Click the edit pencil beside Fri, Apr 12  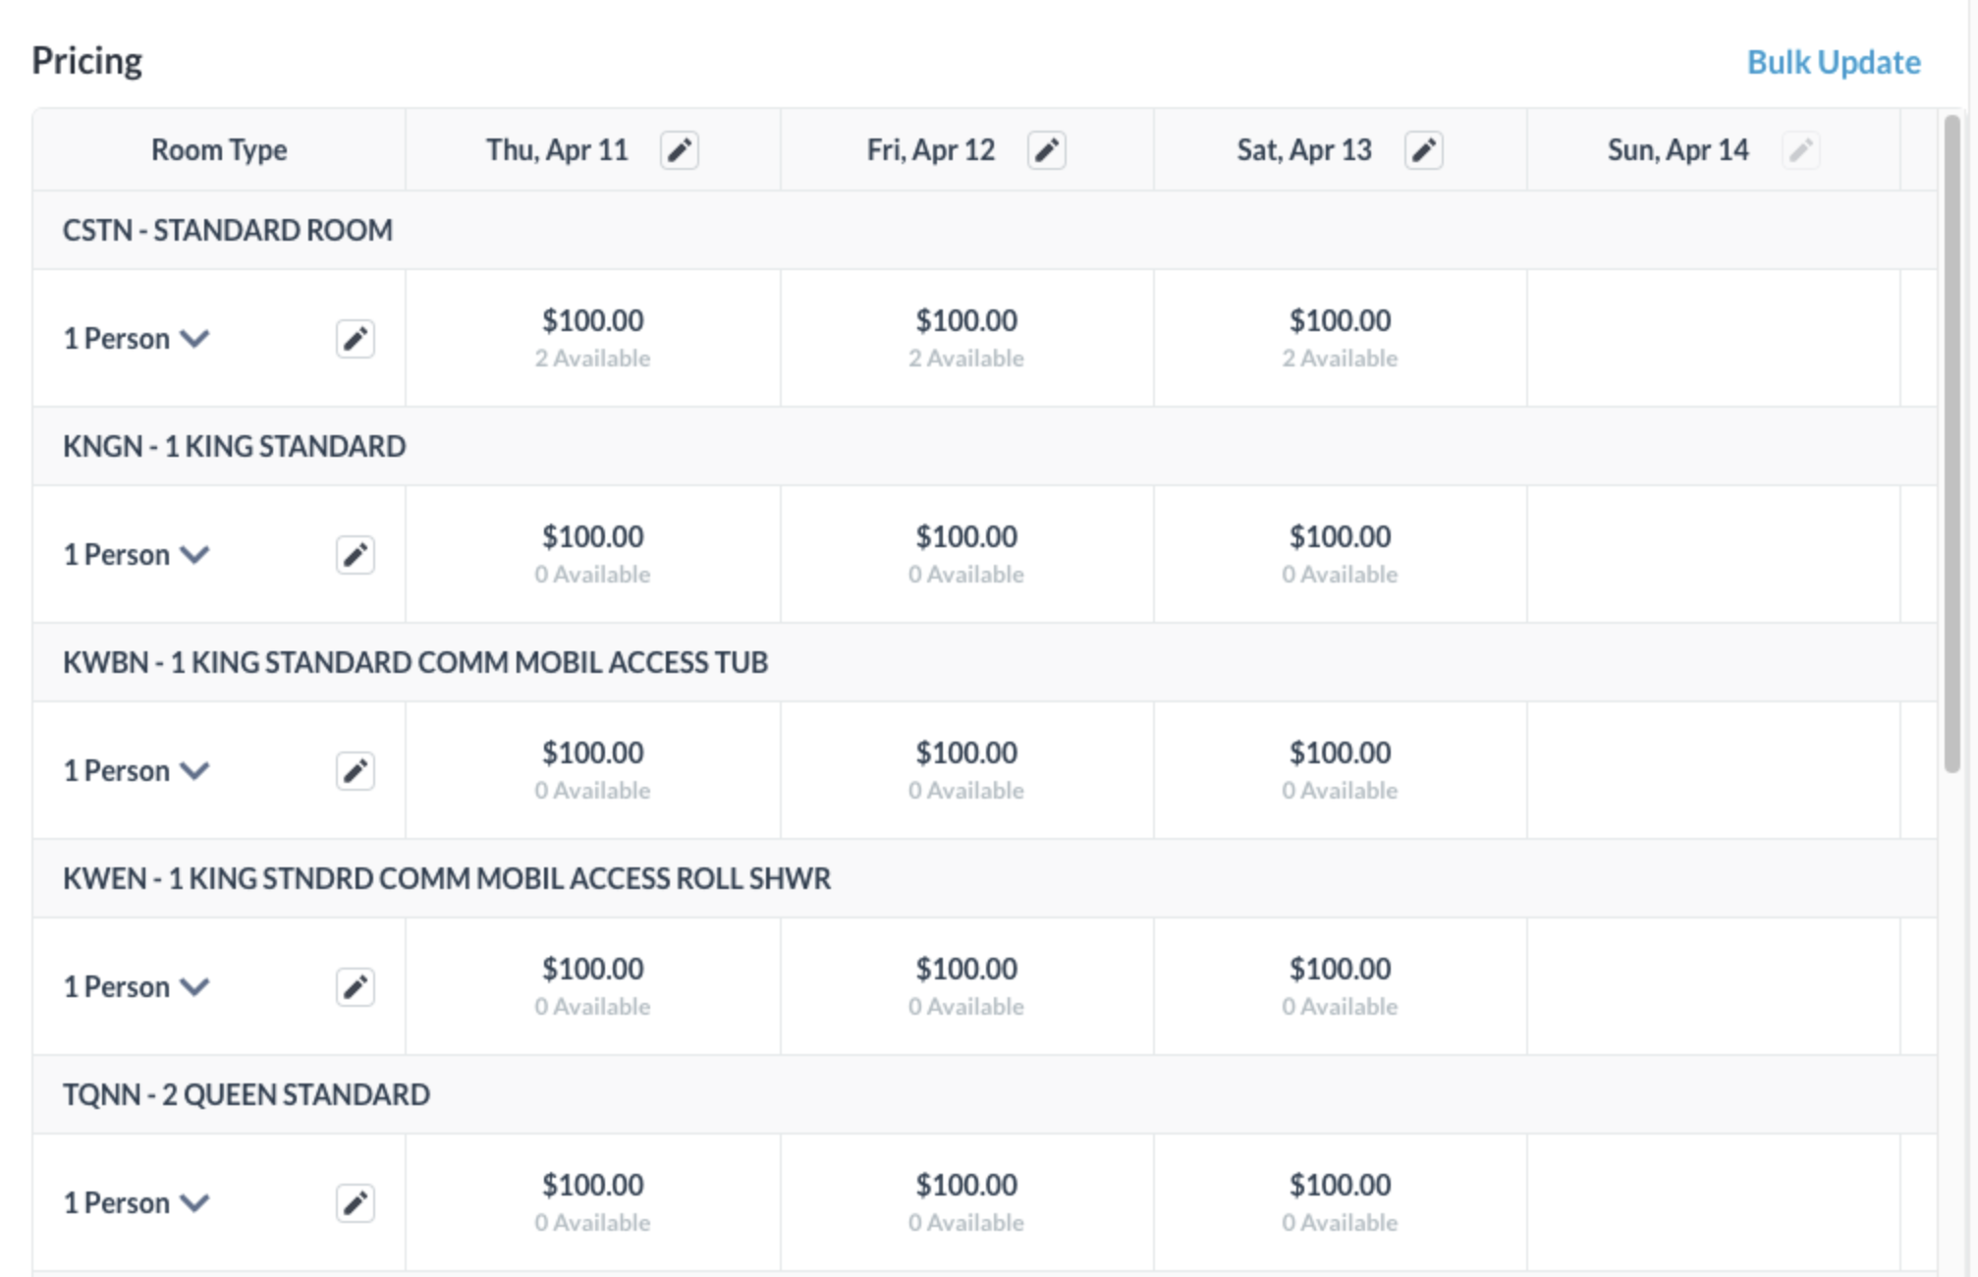1048,149
